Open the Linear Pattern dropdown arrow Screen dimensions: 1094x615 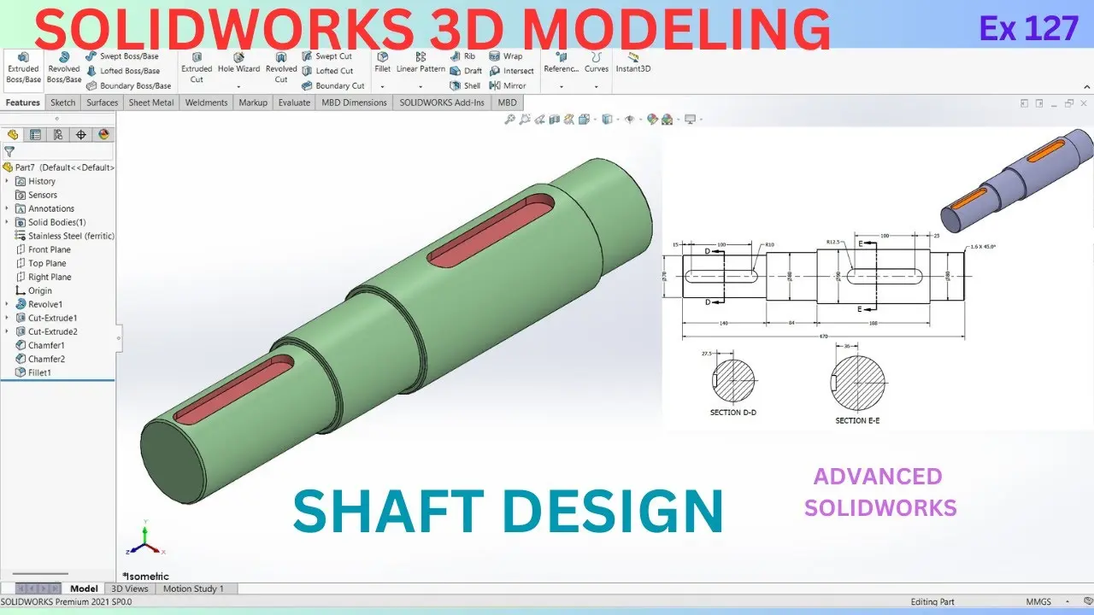[421, 86]
